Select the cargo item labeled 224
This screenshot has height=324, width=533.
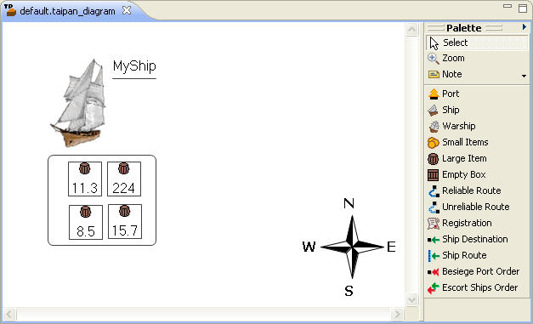124,179
